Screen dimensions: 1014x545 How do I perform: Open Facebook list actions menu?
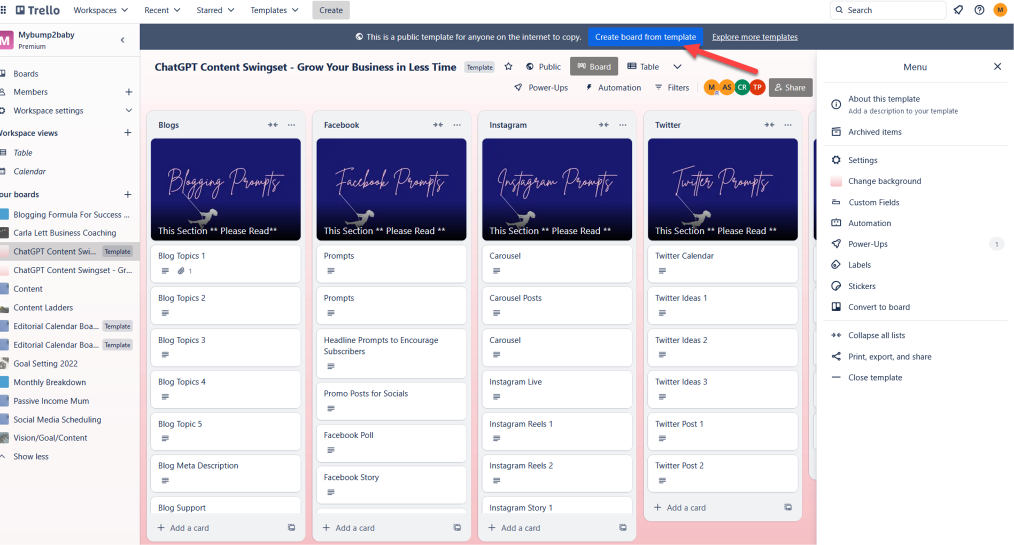coord(457,125)
